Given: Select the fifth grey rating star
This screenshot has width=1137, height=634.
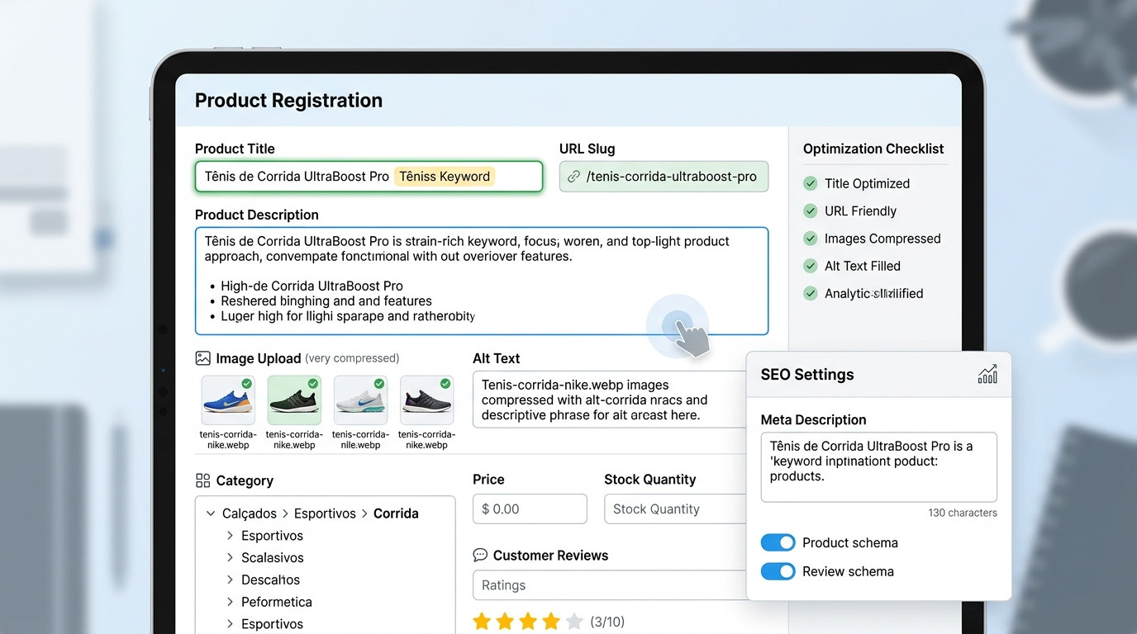Looking at the screenshot, I should (x=574, y=621).
